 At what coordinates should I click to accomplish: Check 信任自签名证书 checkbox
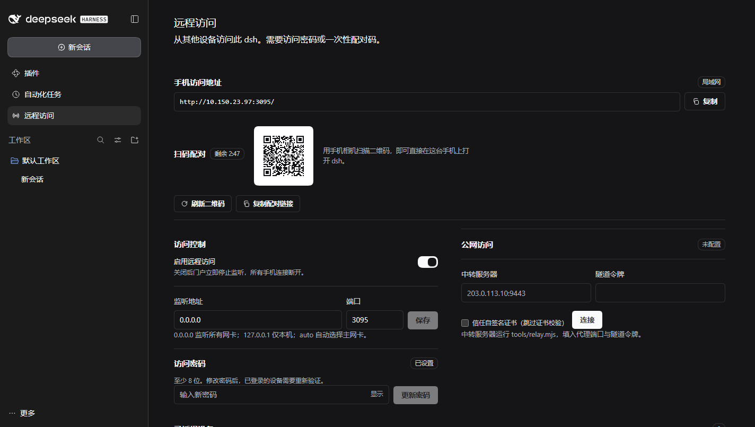pyautogui.click(x=465, y=323)
